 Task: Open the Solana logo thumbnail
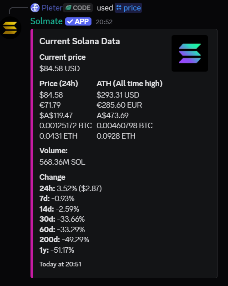[190, 53]
